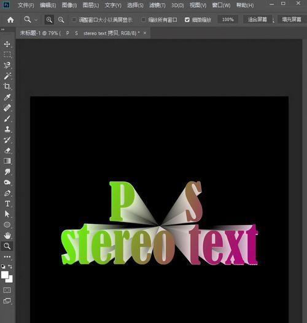The width and height of the screenshot is (307, 323).
Task: Select the Brush tool
Action: click(7, 119)
